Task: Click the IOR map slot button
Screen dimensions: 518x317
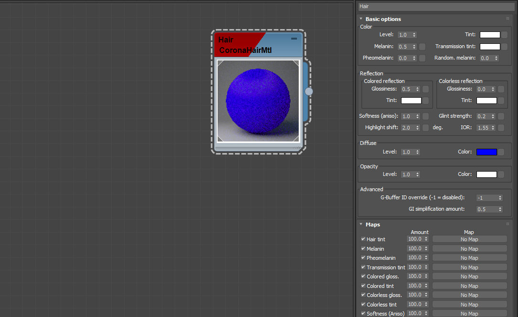Action: pos(501,128)
